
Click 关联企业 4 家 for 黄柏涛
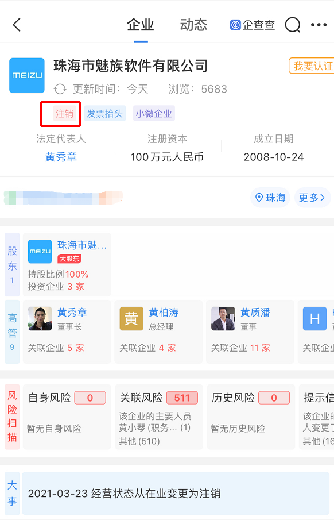pyautogui.click(x=147, y=348)
